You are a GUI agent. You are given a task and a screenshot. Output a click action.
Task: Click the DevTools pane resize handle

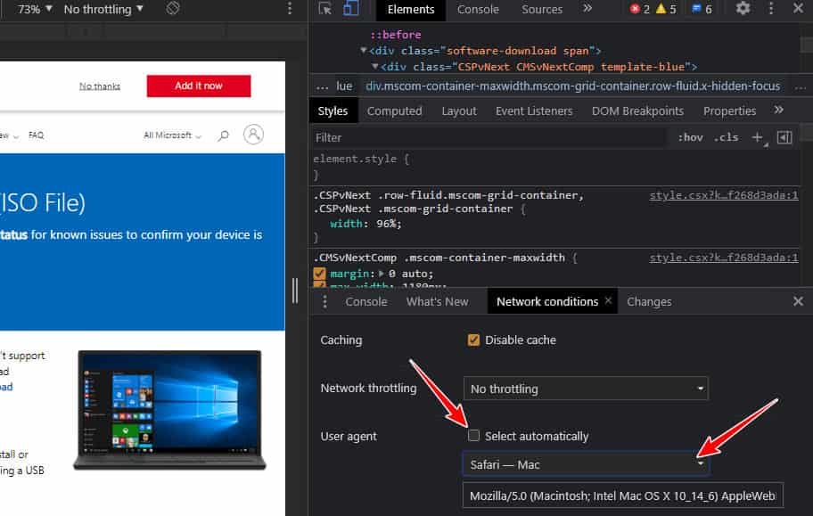click(295, 291)
